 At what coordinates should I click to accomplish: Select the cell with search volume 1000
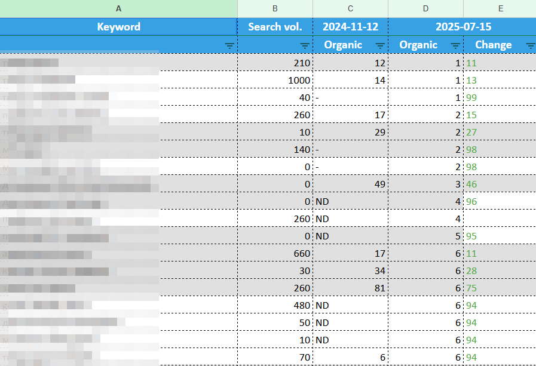click(x=275, y=80)
